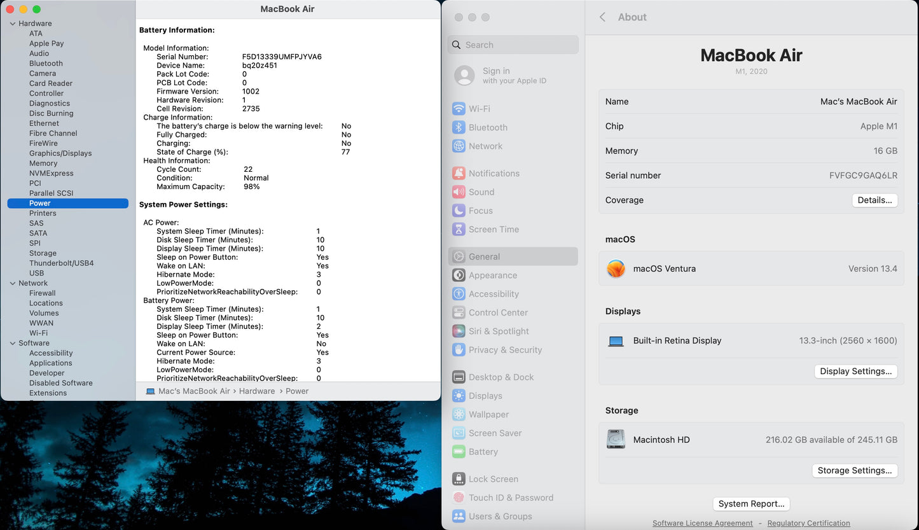Click the Search field in System Settings
The width and height of the screenshot is (919, 530).
514,45
